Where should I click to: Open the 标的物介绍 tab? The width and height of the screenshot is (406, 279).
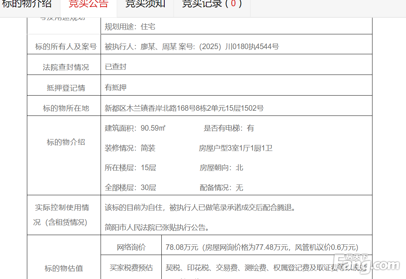click(x=27, y=4)
